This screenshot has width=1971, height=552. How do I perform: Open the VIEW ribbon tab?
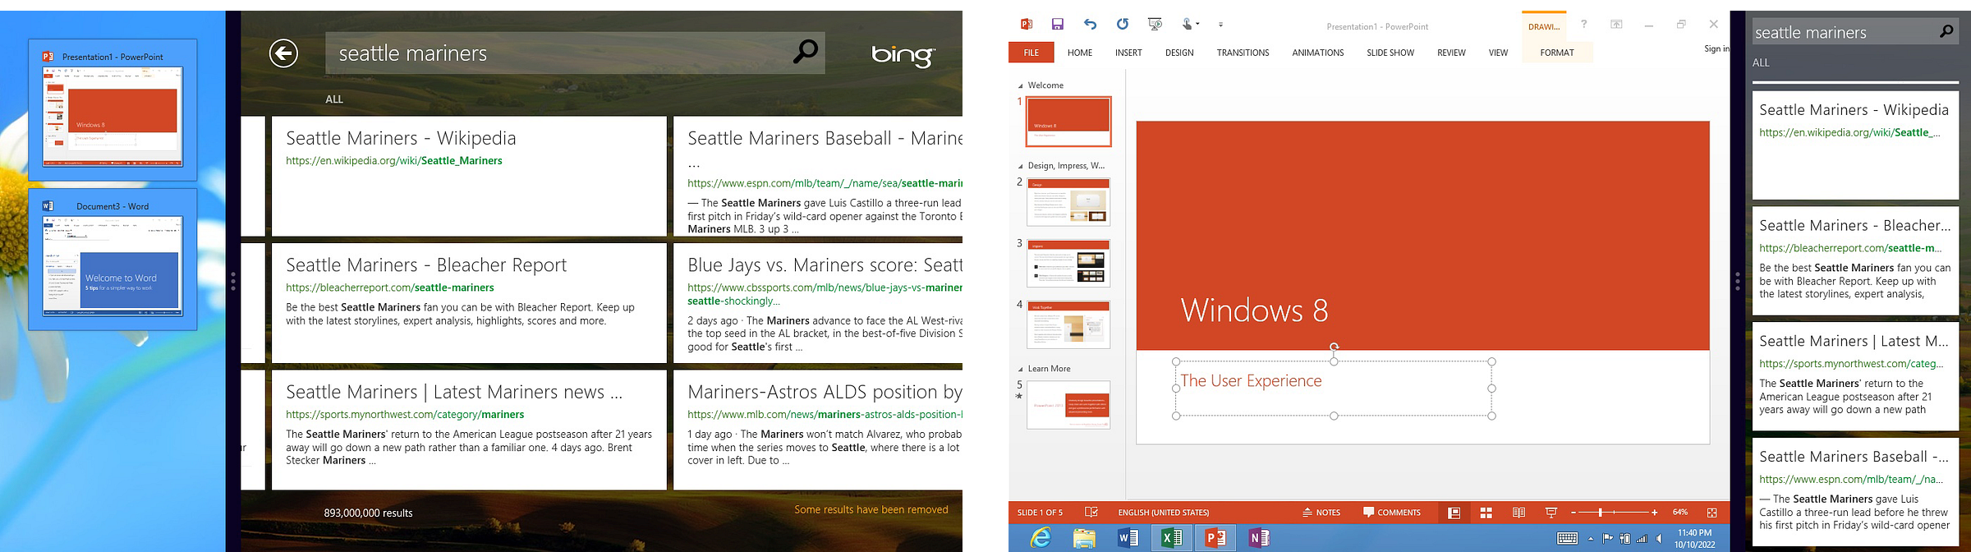[1498, 53]
